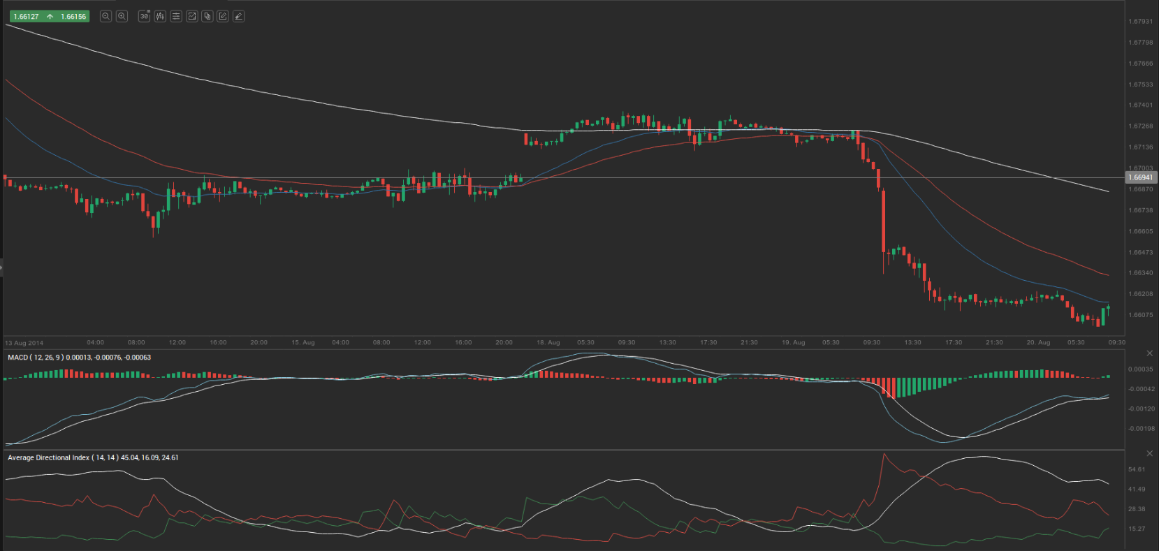
Task: Click the 13 Aug 2014 start date label
Action: (24, 343)
